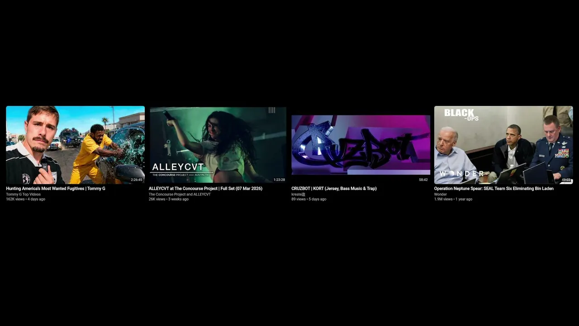This screenshot has width=579, height=326.
Task: Click the "2:26:45" duration badge
Action: (137, 180)
